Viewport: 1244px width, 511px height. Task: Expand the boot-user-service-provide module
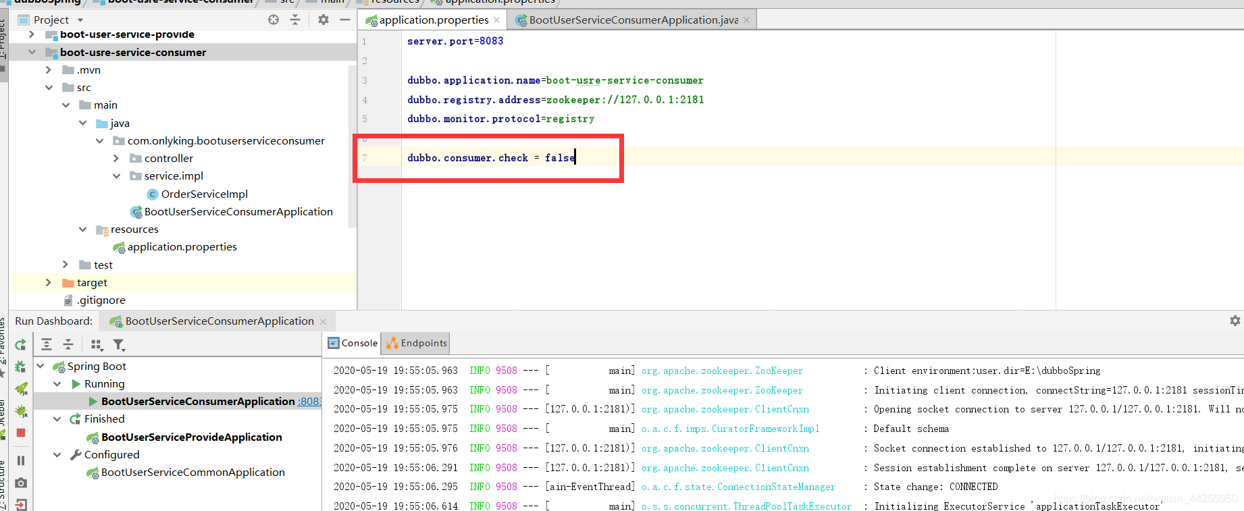coord(32,34)
